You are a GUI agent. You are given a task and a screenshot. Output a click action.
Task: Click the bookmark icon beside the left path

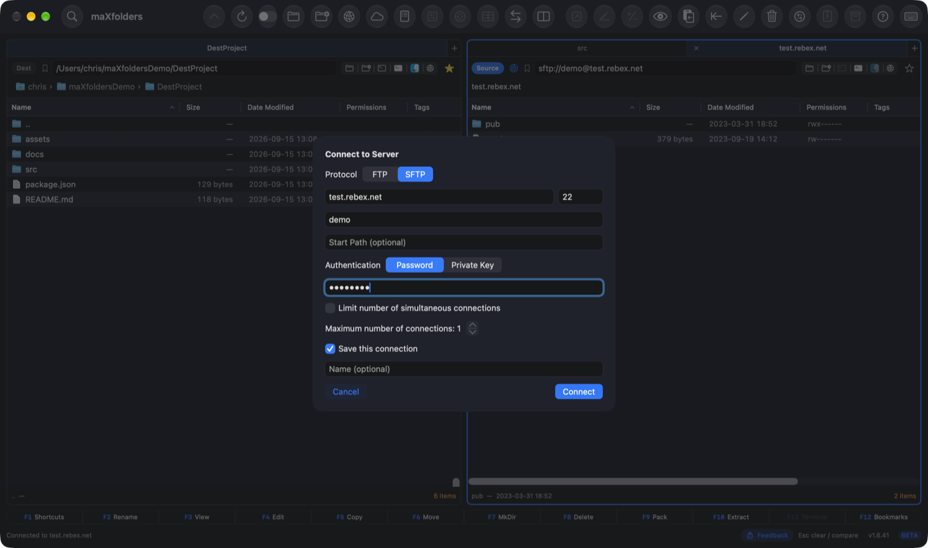pos(45,68)
